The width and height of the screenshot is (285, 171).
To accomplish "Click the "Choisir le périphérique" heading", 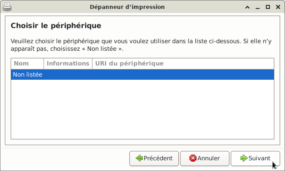I will [x=56, y=26].
